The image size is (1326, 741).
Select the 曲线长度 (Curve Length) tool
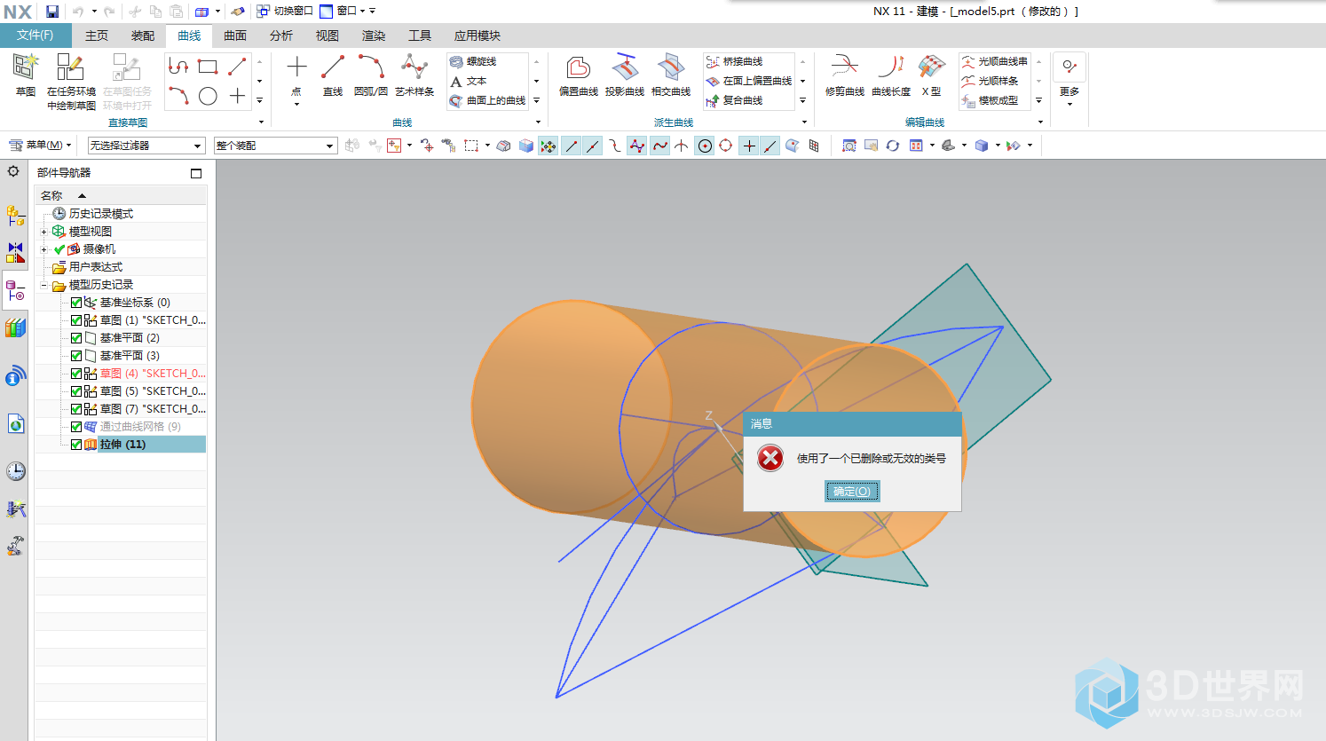tap(891, 75)
